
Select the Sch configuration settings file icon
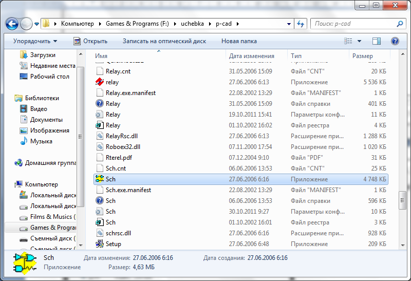(100, 212)
